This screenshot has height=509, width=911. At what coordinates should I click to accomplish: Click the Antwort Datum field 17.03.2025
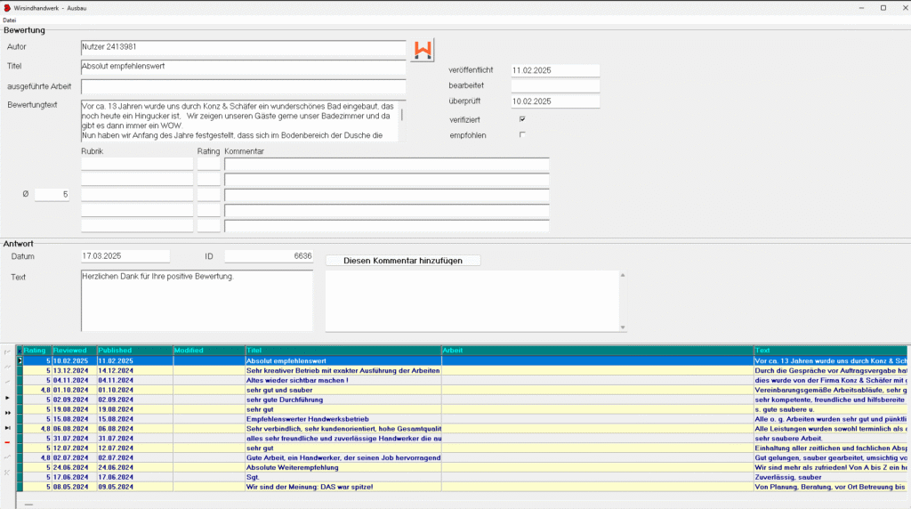[125, 256]
